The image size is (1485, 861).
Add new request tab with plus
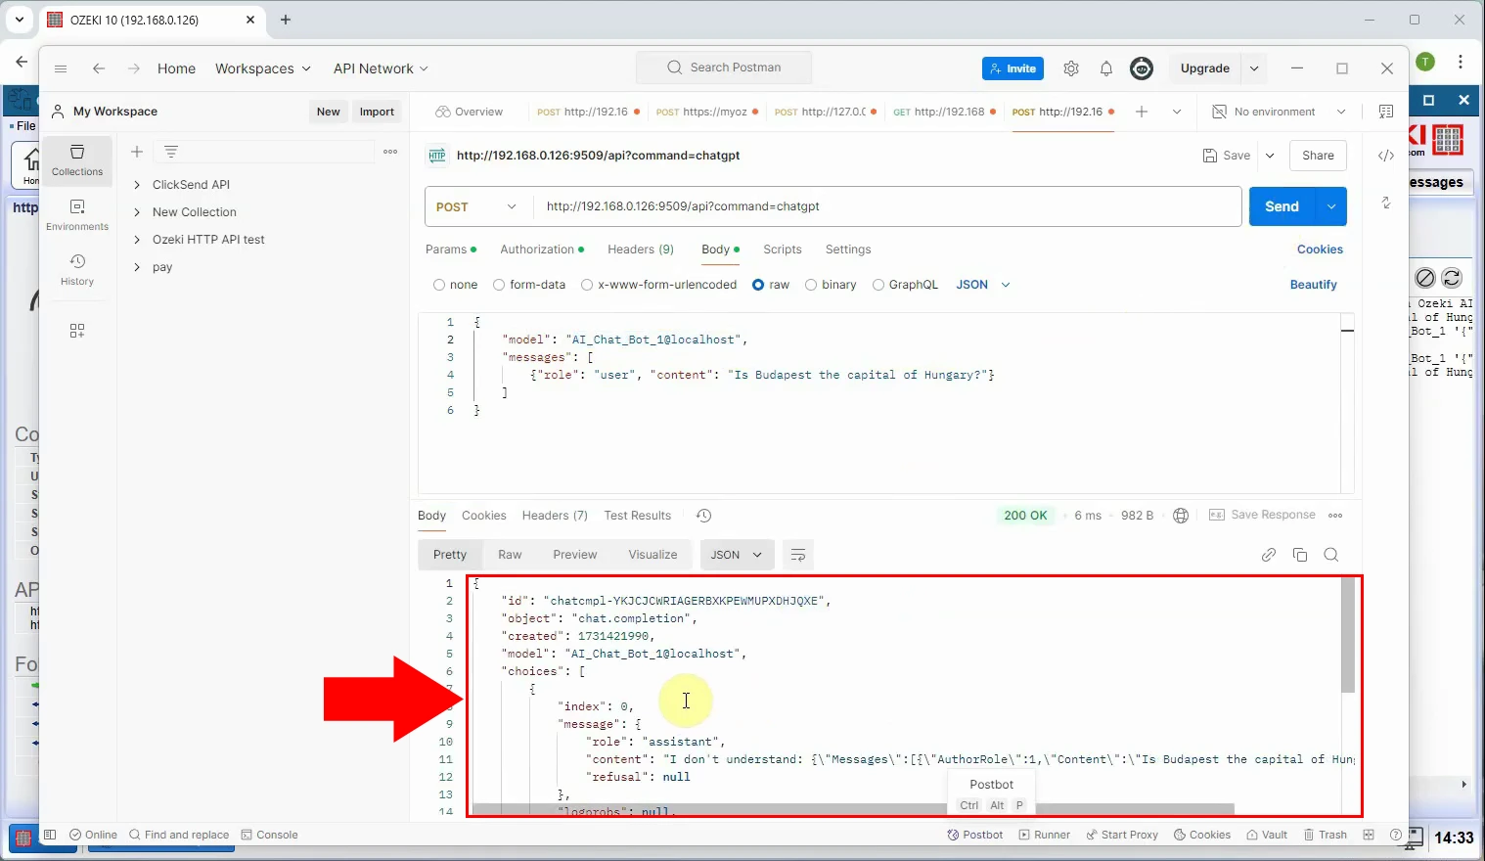coord(1141,112)
